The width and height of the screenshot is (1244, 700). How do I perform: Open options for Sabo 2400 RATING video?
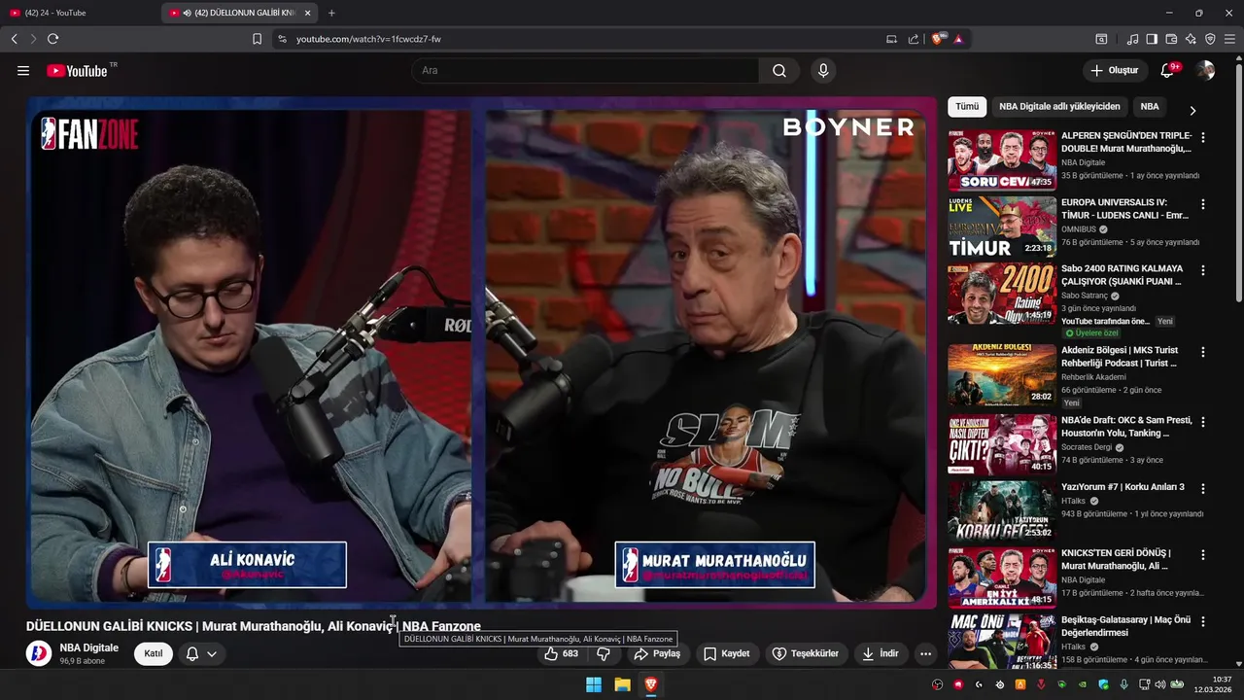tap(1203, 270)
